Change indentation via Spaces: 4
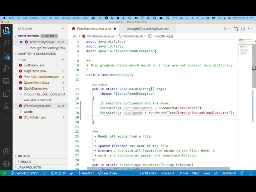Viewport: 256px width, 192px height. coord(167,173)
